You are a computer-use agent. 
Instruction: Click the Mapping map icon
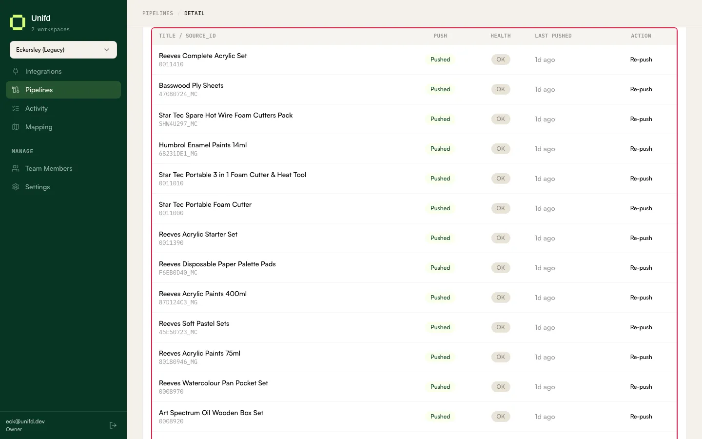16,127
